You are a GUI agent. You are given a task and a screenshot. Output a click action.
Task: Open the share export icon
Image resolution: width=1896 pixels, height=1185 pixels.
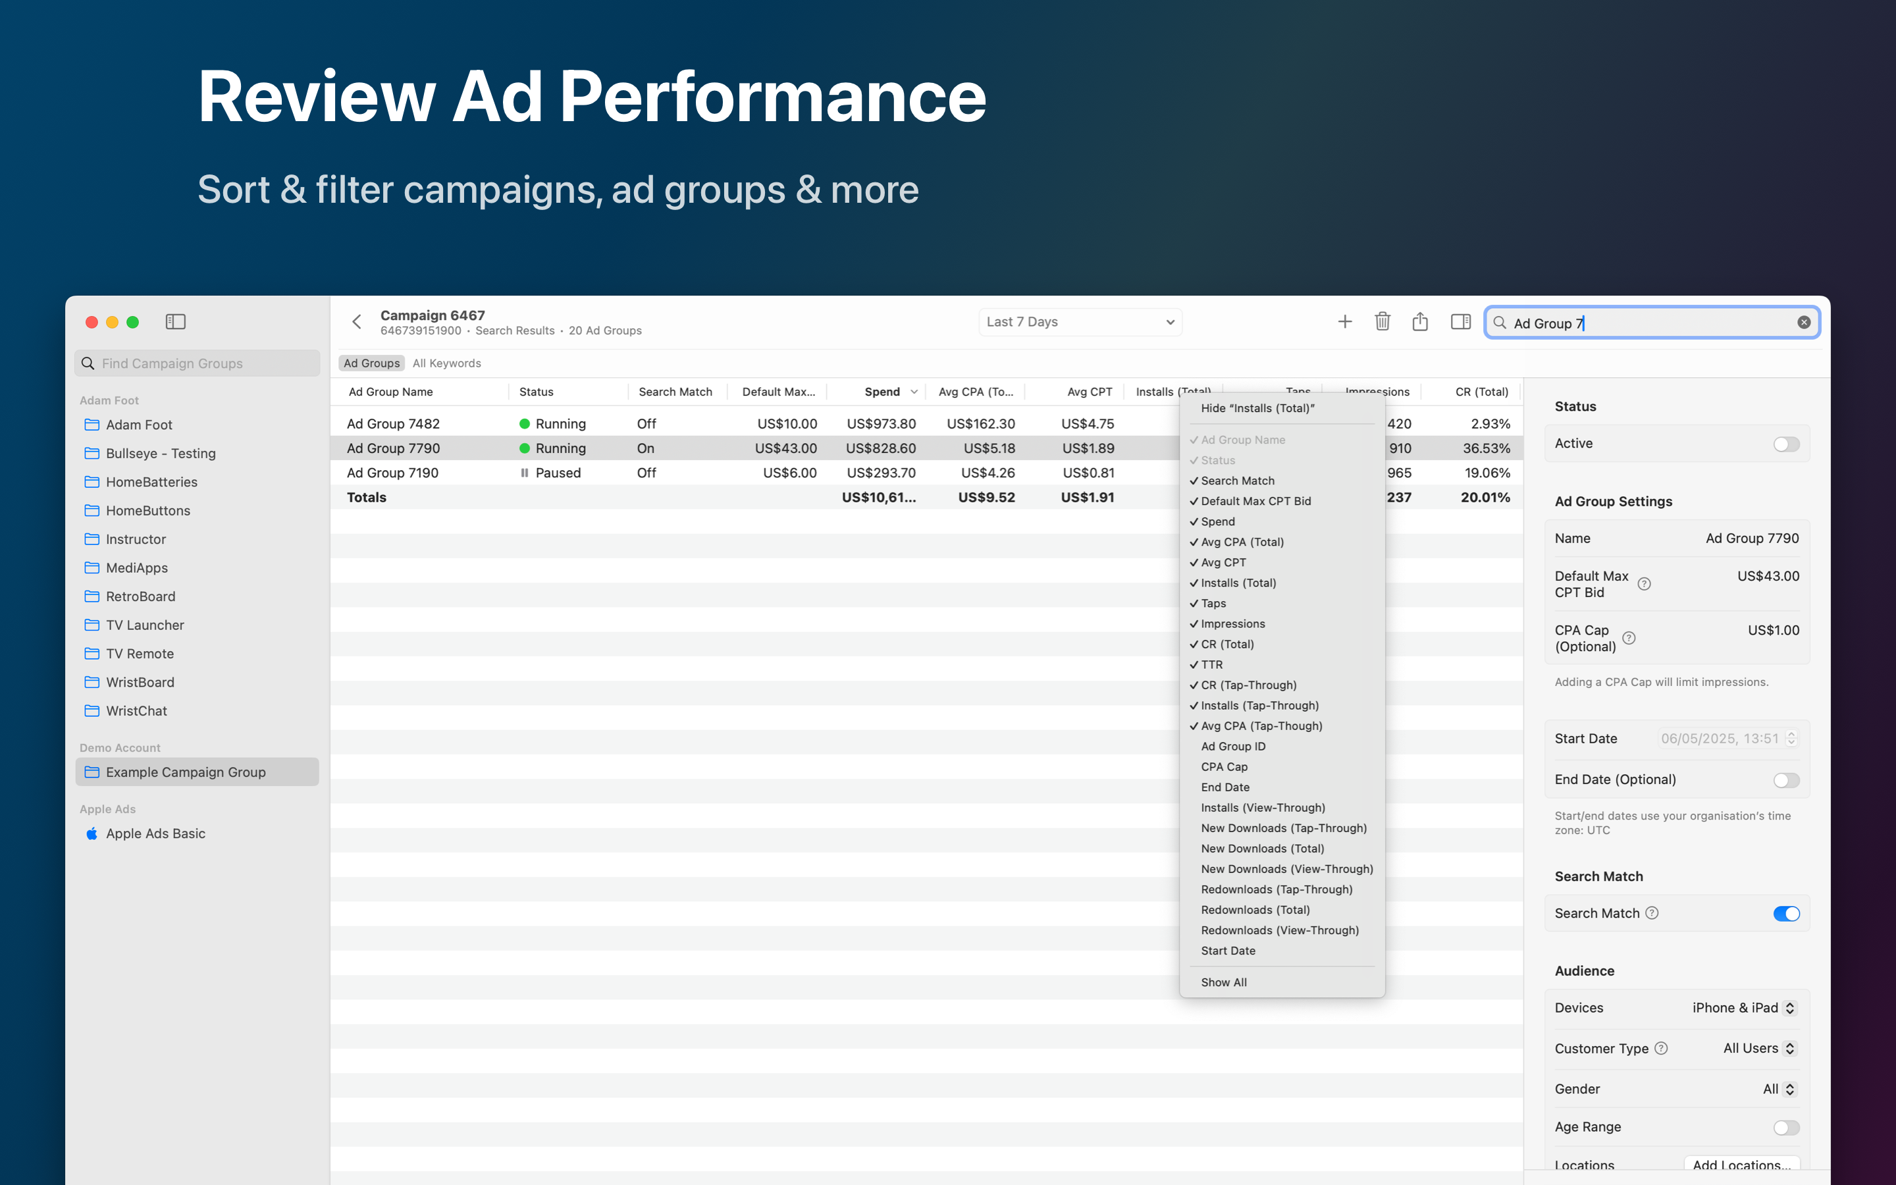(1419, 321)
